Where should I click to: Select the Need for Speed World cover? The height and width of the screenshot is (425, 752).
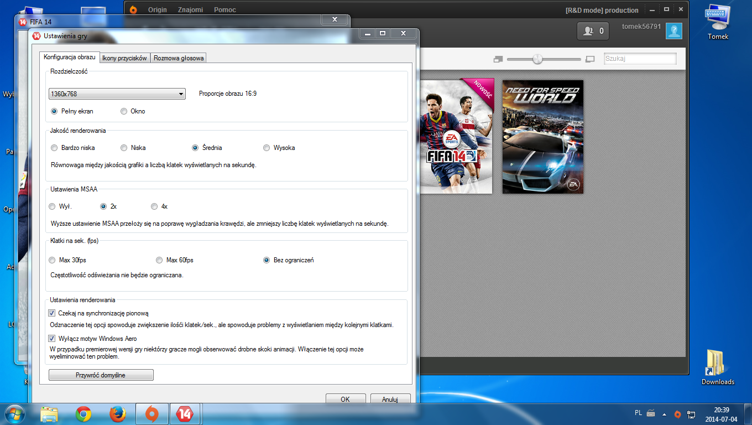(x=542, y=137)
